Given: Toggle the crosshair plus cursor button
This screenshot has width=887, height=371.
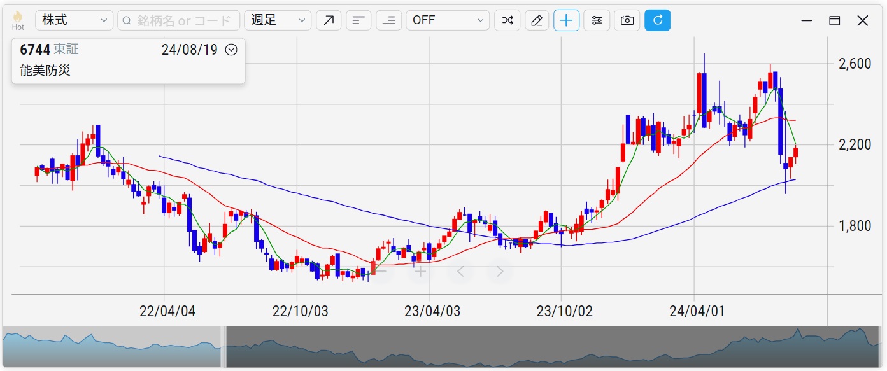Looking at the screenshot, I should coord(566,20).
